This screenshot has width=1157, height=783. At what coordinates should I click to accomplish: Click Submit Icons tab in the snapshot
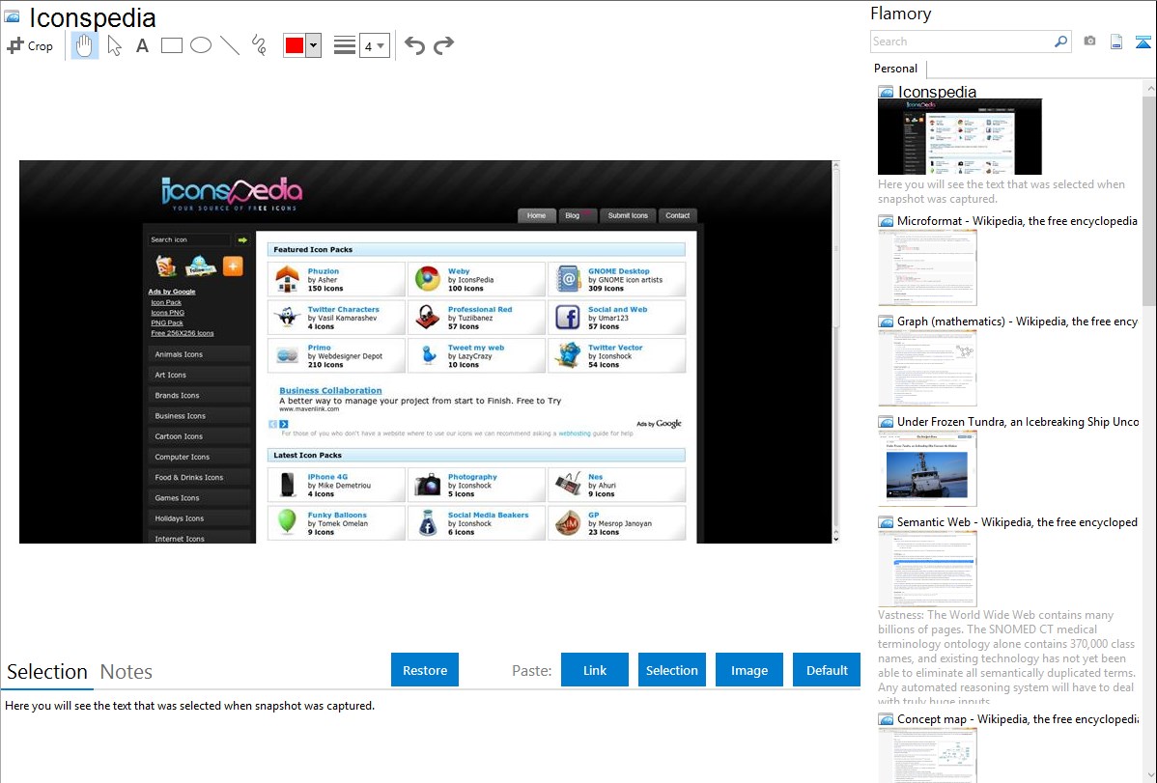click(x=628, y=215)
